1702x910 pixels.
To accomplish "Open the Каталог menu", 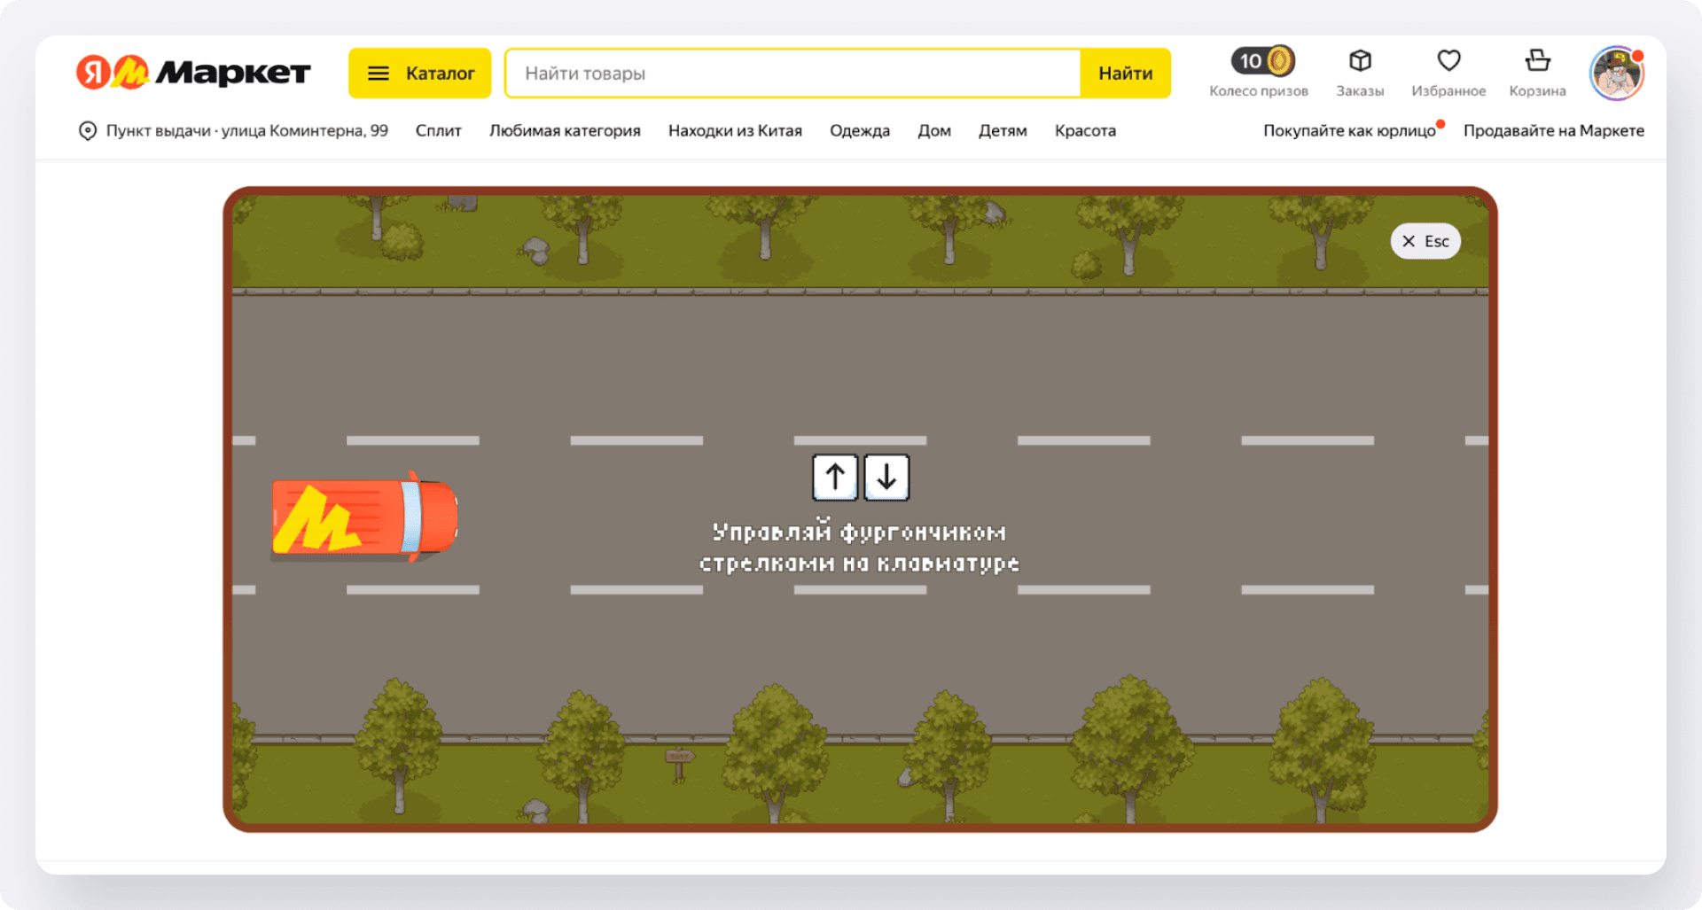I will [x=419, y=74].
